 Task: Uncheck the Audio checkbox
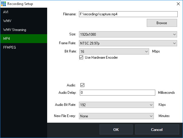coord(83,85)
